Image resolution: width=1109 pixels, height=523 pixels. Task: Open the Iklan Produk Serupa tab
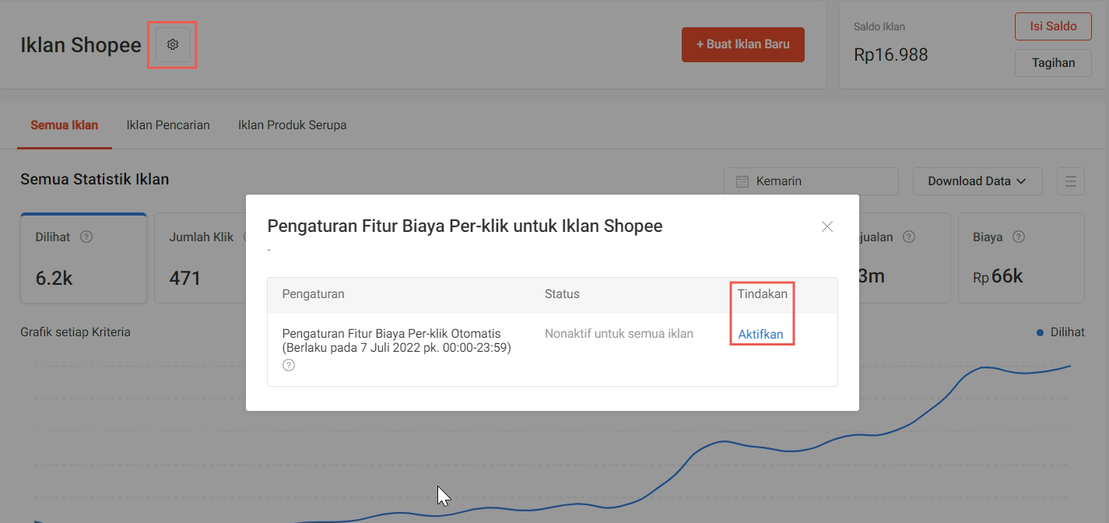(x=292, y=125)
